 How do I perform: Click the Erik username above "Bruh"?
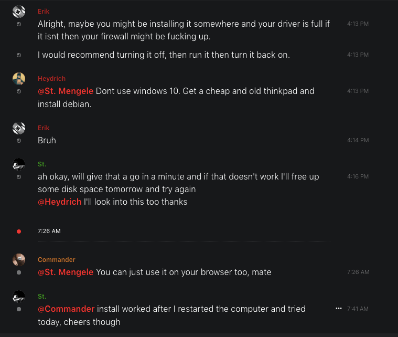(x=44, y=128)
